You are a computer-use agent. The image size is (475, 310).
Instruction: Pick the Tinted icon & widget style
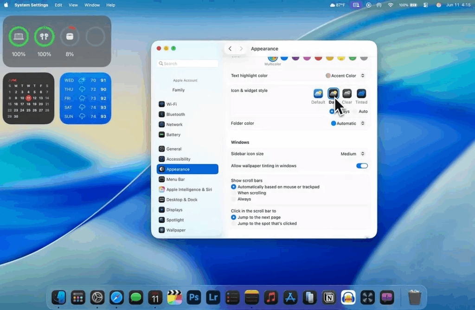[x=361, y=94]
